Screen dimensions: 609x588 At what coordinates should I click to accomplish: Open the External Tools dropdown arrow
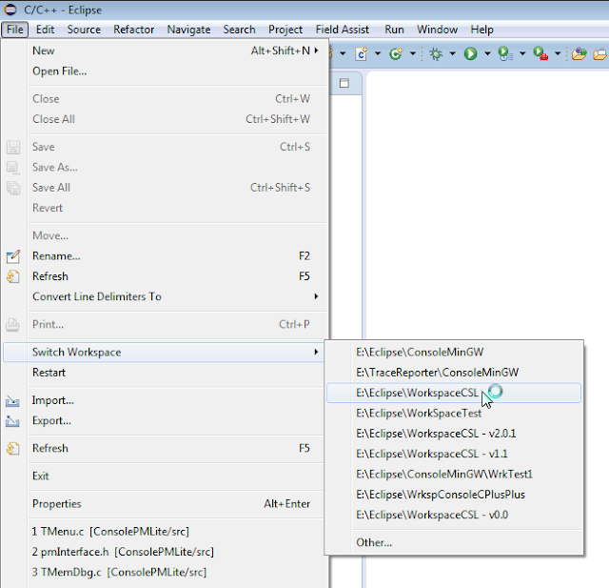click(x=558, y=53)
